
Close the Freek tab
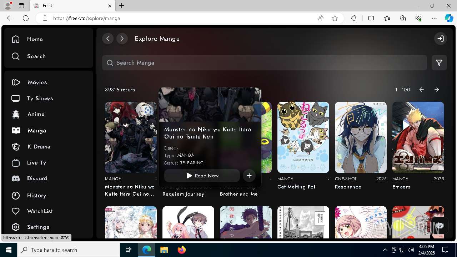[x=110, y=6]
